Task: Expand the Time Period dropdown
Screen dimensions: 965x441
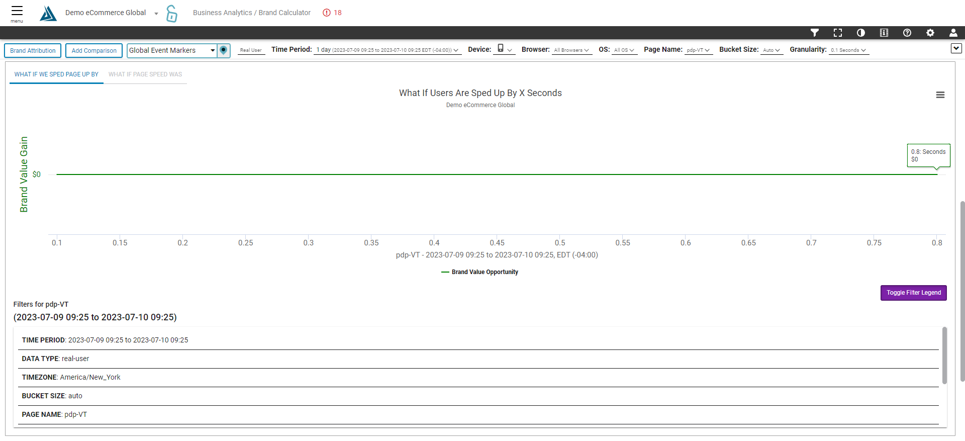Action: (387, 50)
